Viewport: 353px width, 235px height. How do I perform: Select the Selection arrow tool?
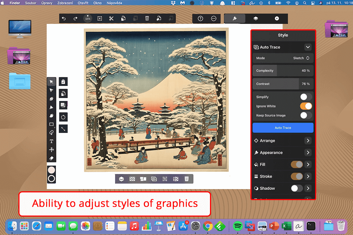(51, 82)
